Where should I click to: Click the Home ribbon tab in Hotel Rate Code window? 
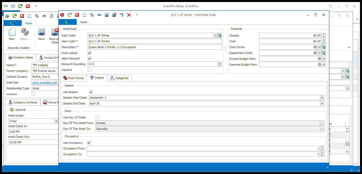pos(84,22)
